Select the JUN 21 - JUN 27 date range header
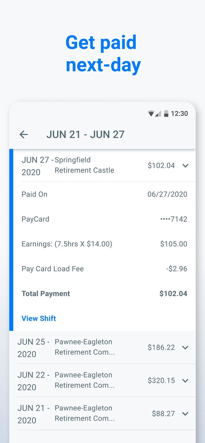This screenshot has width=205, height=443. (x=85, y=135)
